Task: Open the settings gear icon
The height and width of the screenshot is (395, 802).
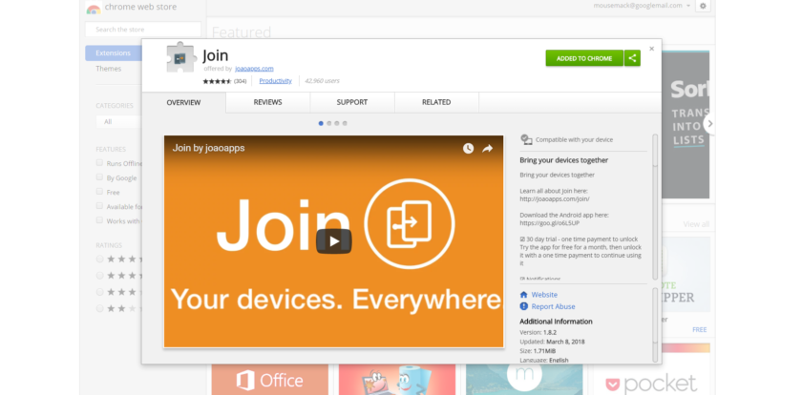Action: point(703,6)
